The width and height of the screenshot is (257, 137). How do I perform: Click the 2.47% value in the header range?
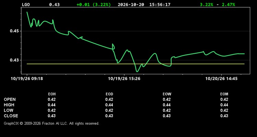tap(229, 4)
